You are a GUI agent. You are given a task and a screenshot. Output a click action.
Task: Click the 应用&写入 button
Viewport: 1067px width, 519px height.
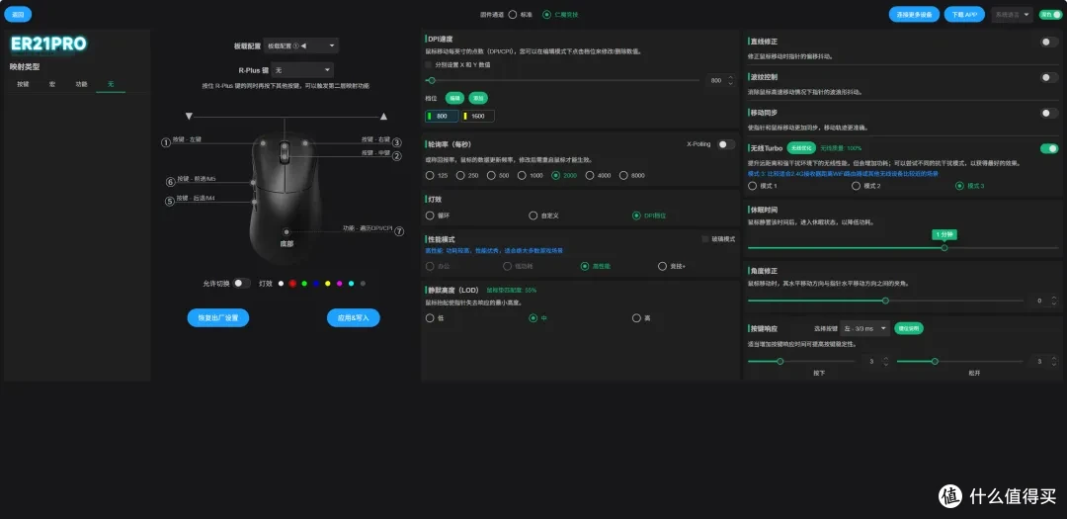point(353,318)
